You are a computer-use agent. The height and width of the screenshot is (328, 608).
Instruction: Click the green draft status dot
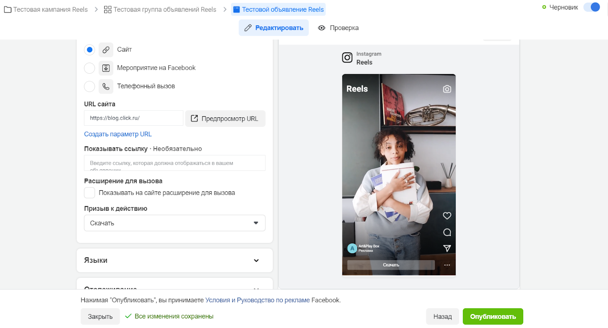[x=544, y=7]
